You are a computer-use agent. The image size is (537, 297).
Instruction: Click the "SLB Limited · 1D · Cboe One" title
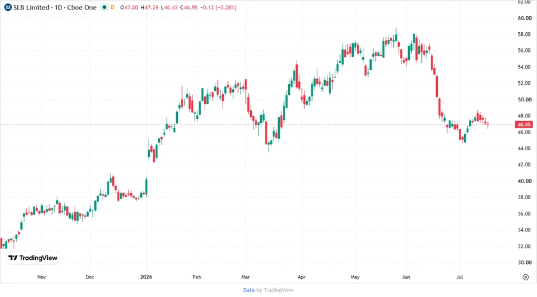tap(55, 7)
